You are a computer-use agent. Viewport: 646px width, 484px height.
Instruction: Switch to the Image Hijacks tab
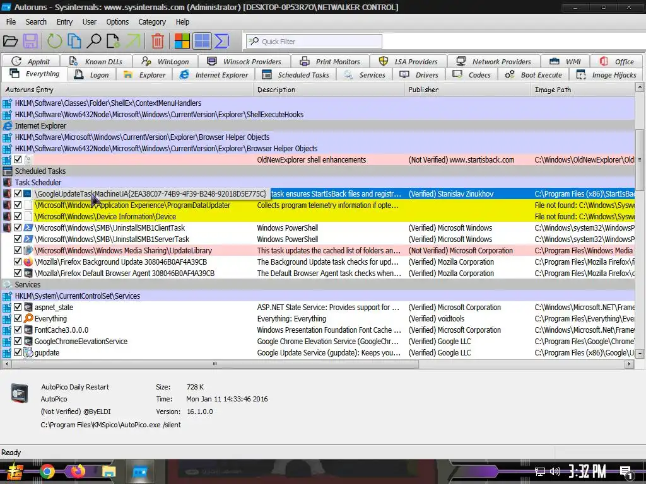606,75
